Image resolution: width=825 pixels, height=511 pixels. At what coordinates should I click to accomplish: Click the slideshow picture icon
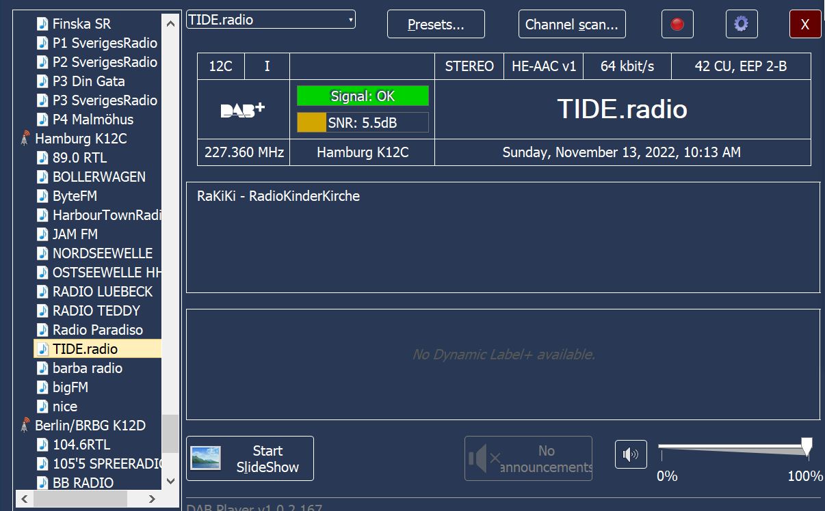(205, 458)
